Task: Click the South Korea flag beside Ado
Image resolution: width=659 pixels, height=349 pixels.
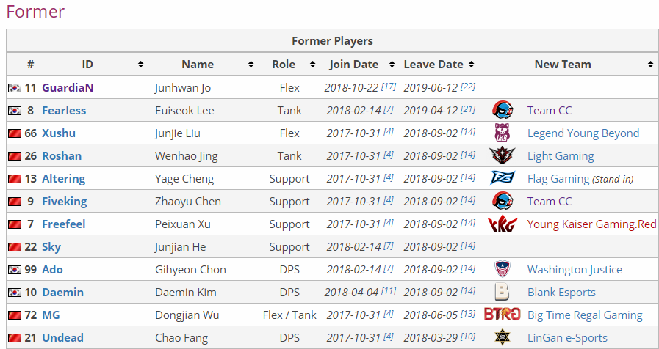Action: pyautogui.click(x=15, y=270)
